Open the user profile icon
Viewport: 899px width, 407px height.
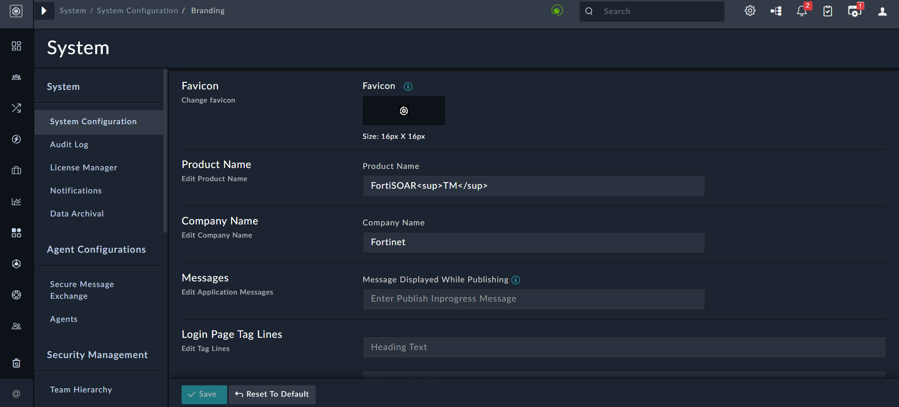883,11
